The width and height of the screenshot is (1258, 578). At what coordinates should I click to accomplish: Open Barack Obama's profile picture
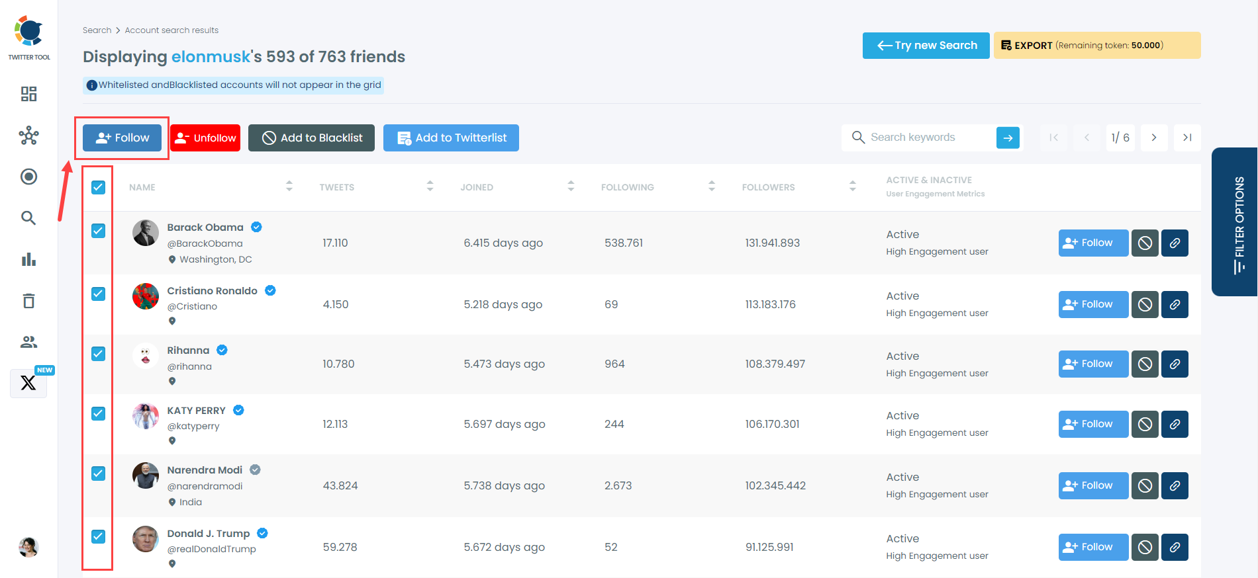[x=146, y=233]
